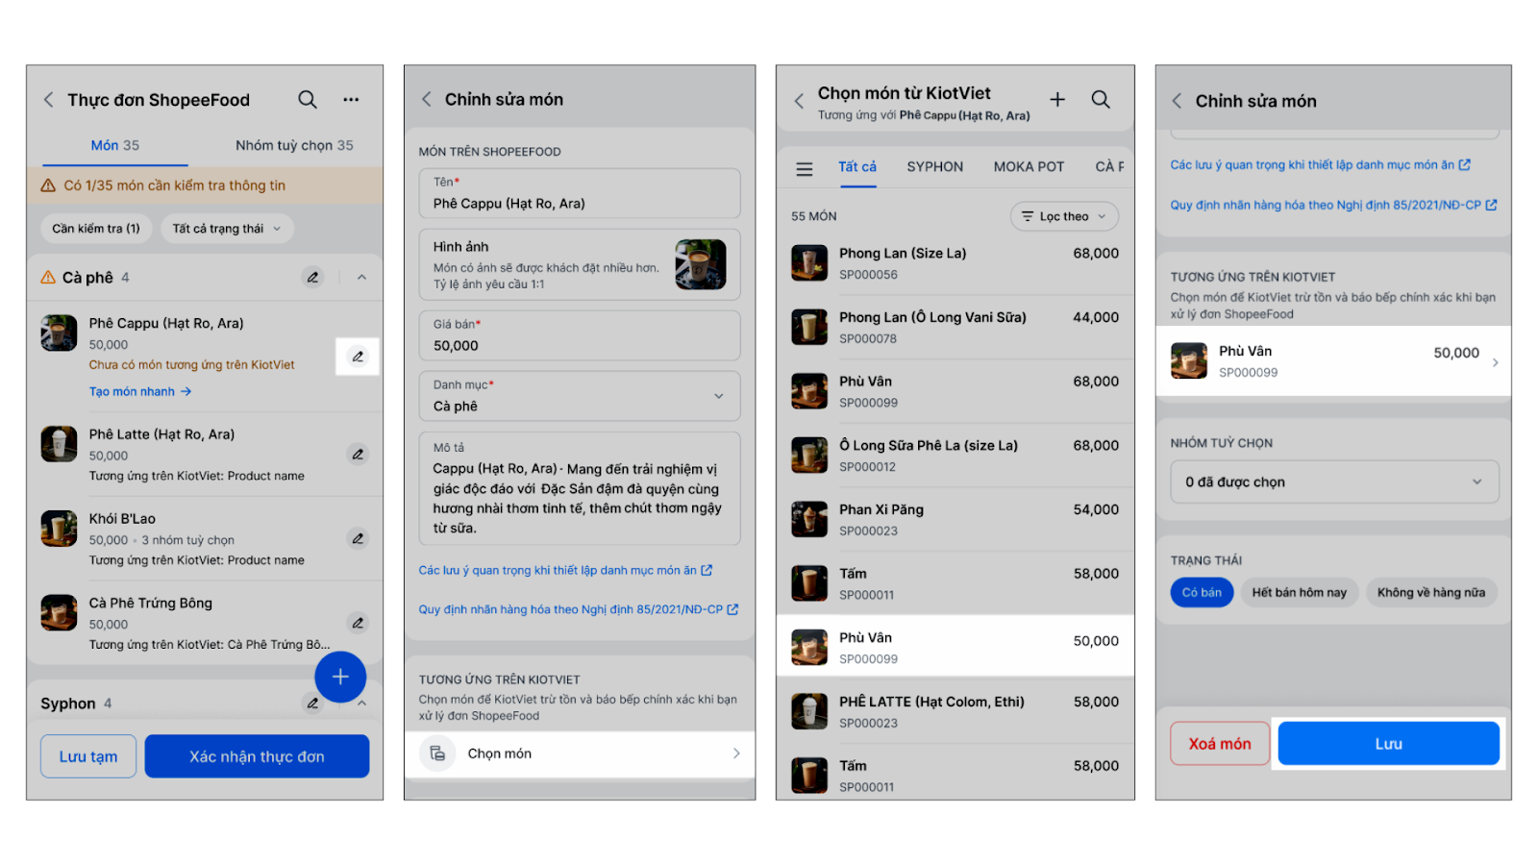Select Có bán status

click(1202, 592)
